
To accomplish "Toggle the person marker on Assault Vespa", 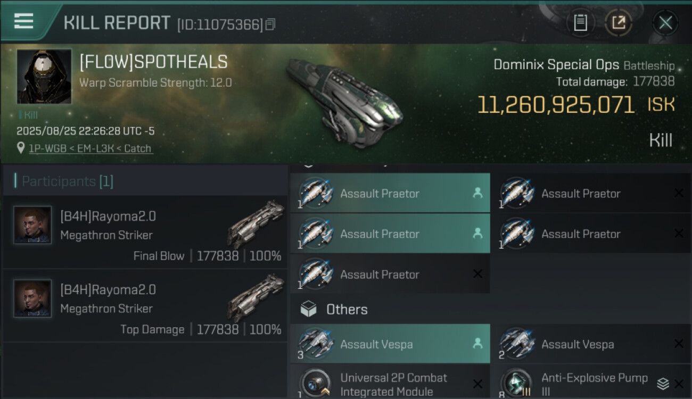I will coord(477,344).
